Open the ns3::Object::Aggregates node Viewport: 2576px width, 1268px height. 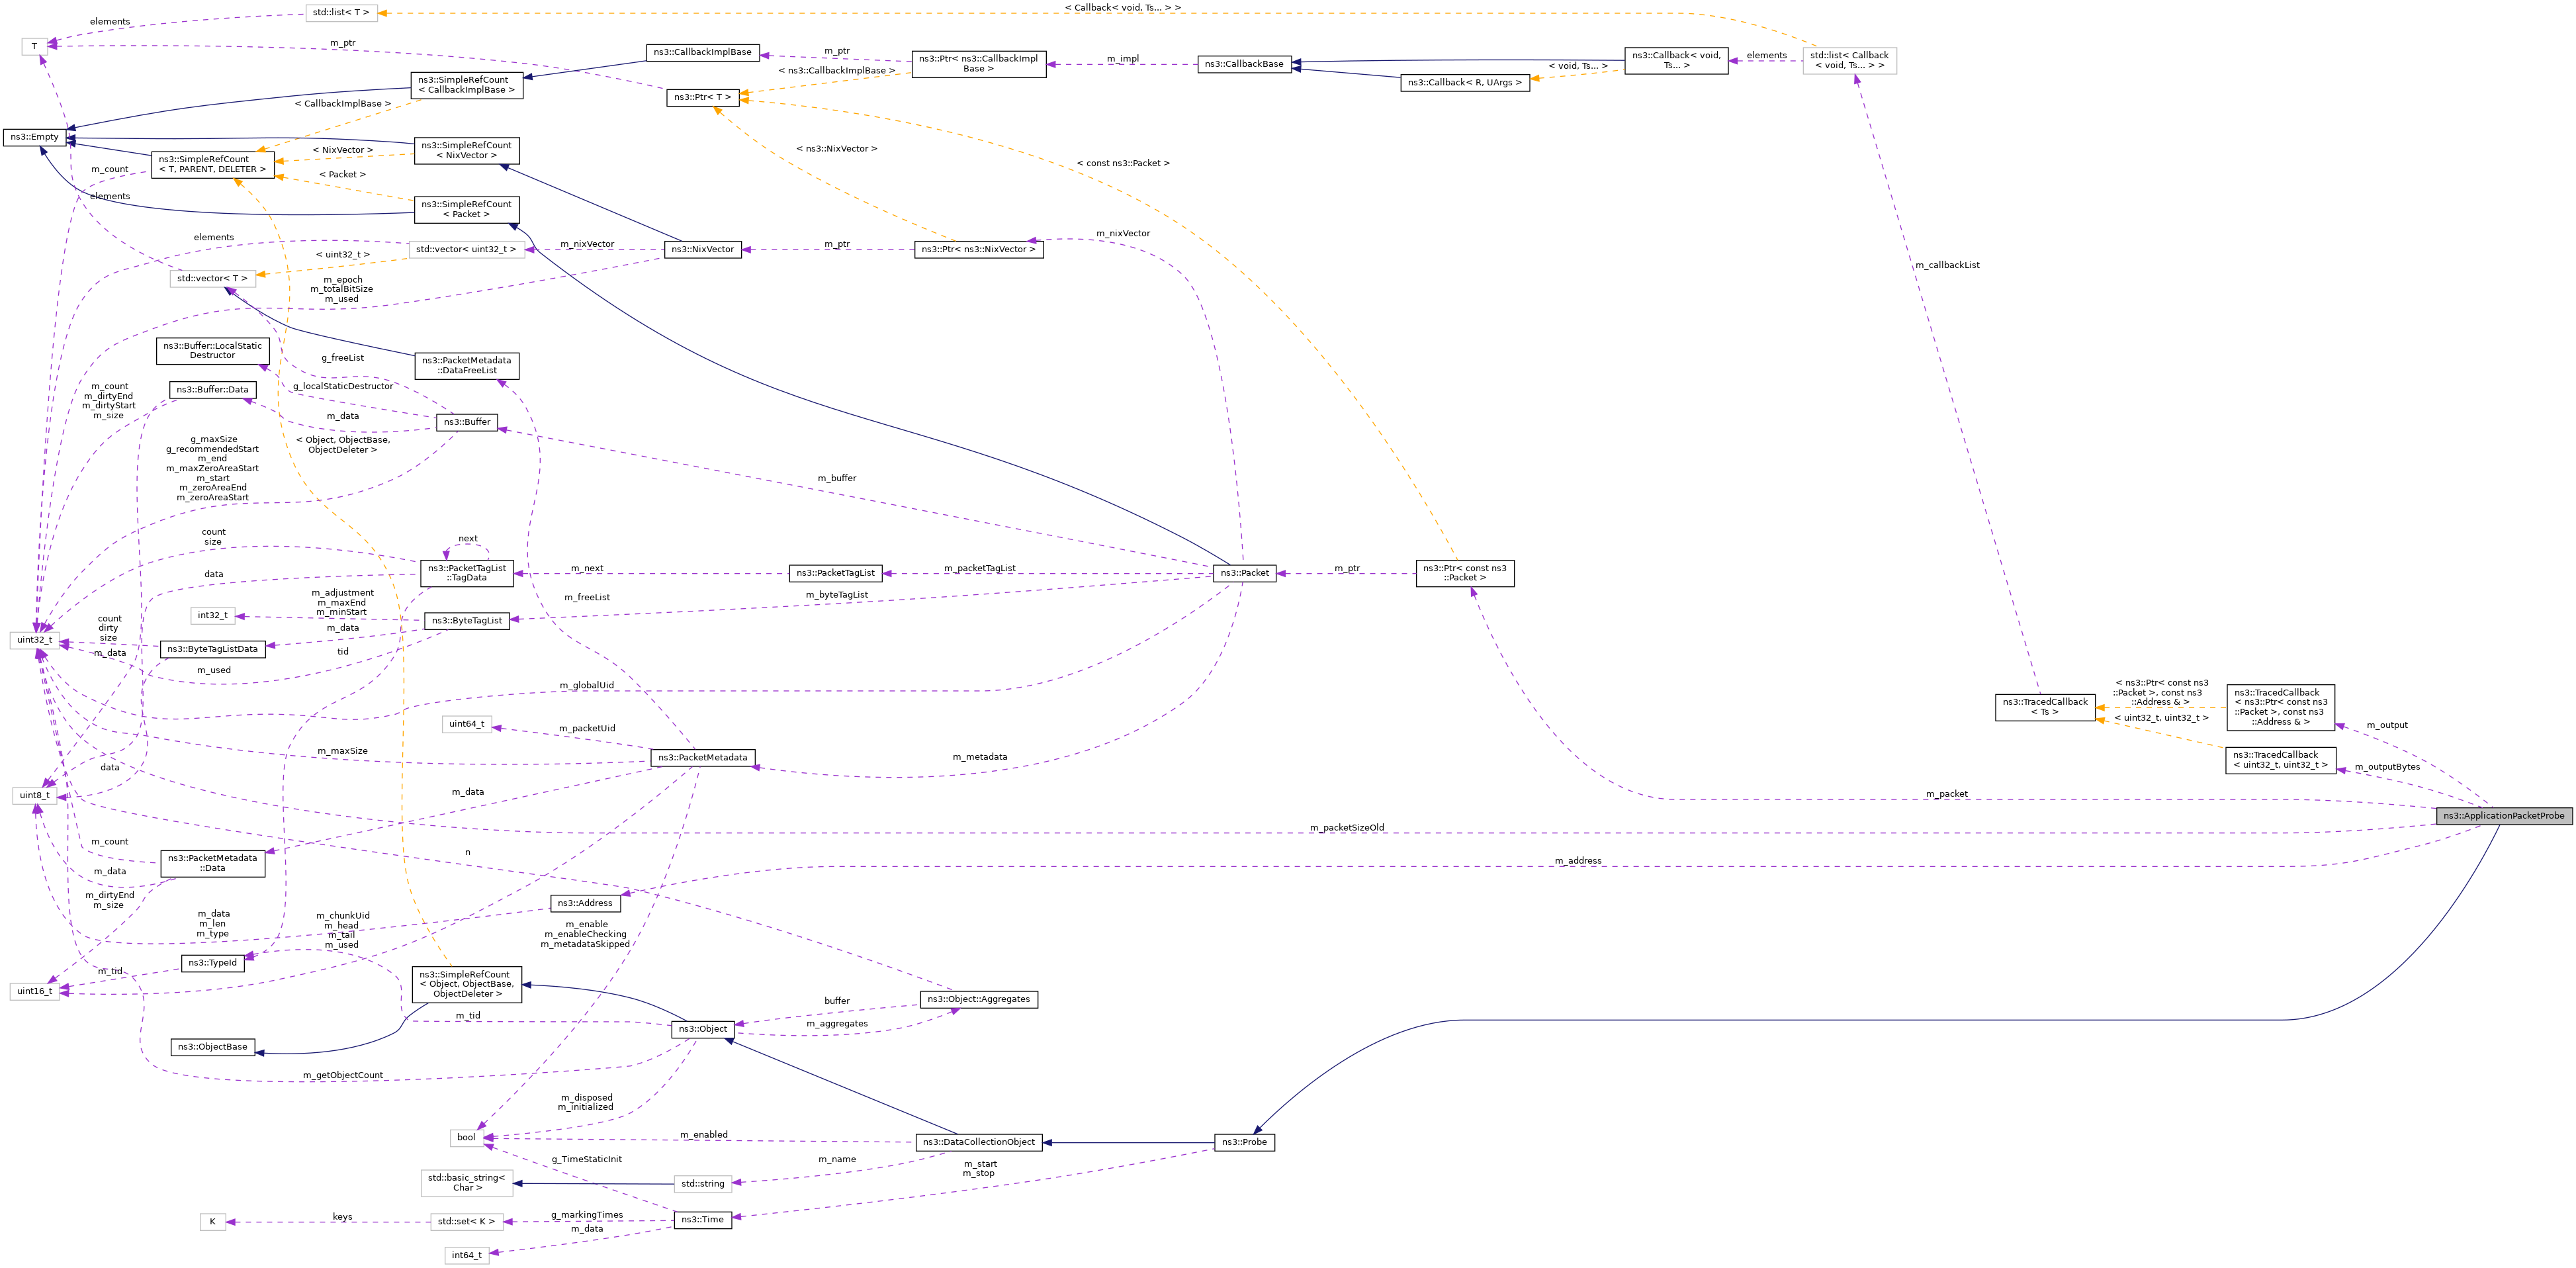[978, 999]
